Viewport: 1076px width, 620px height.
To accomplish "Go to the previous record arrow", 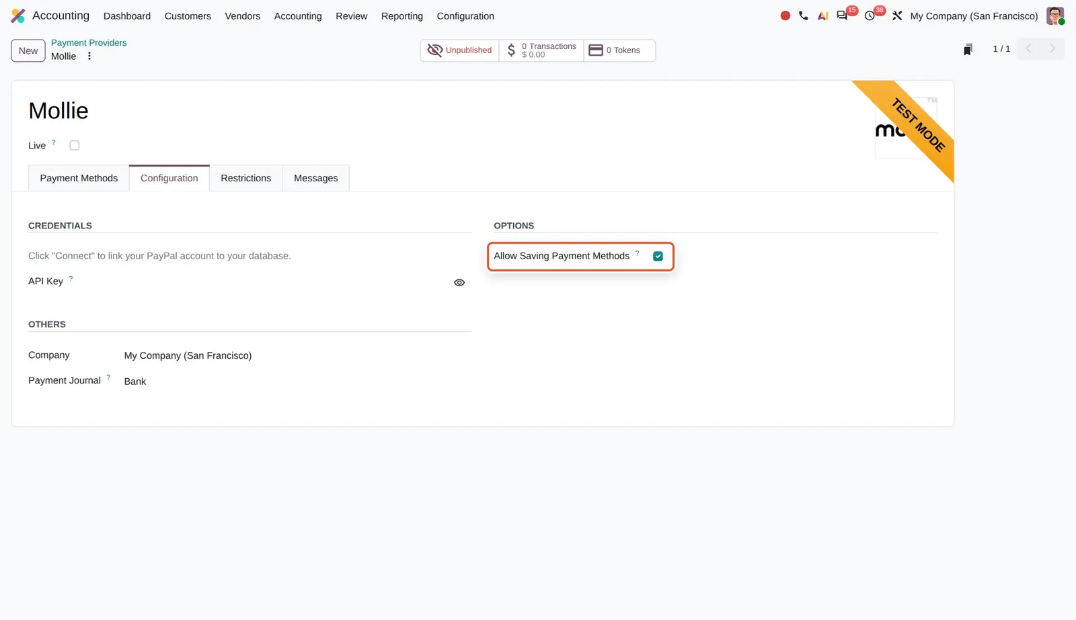I will (x=1028, y=48).
